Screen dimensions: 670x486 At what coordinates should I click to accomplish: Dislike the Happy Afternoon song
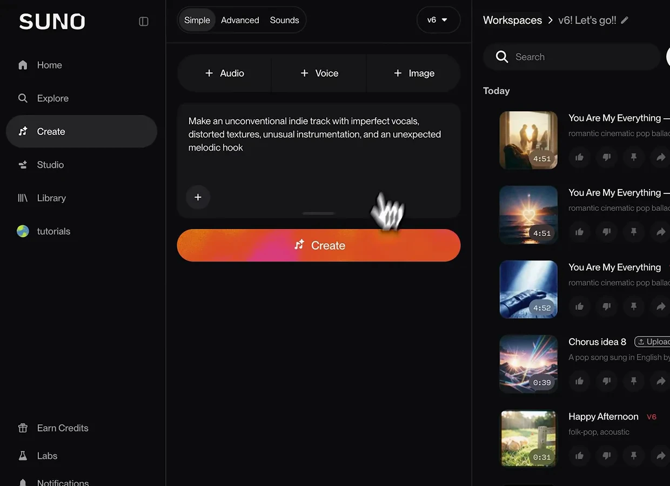[606, 456]
